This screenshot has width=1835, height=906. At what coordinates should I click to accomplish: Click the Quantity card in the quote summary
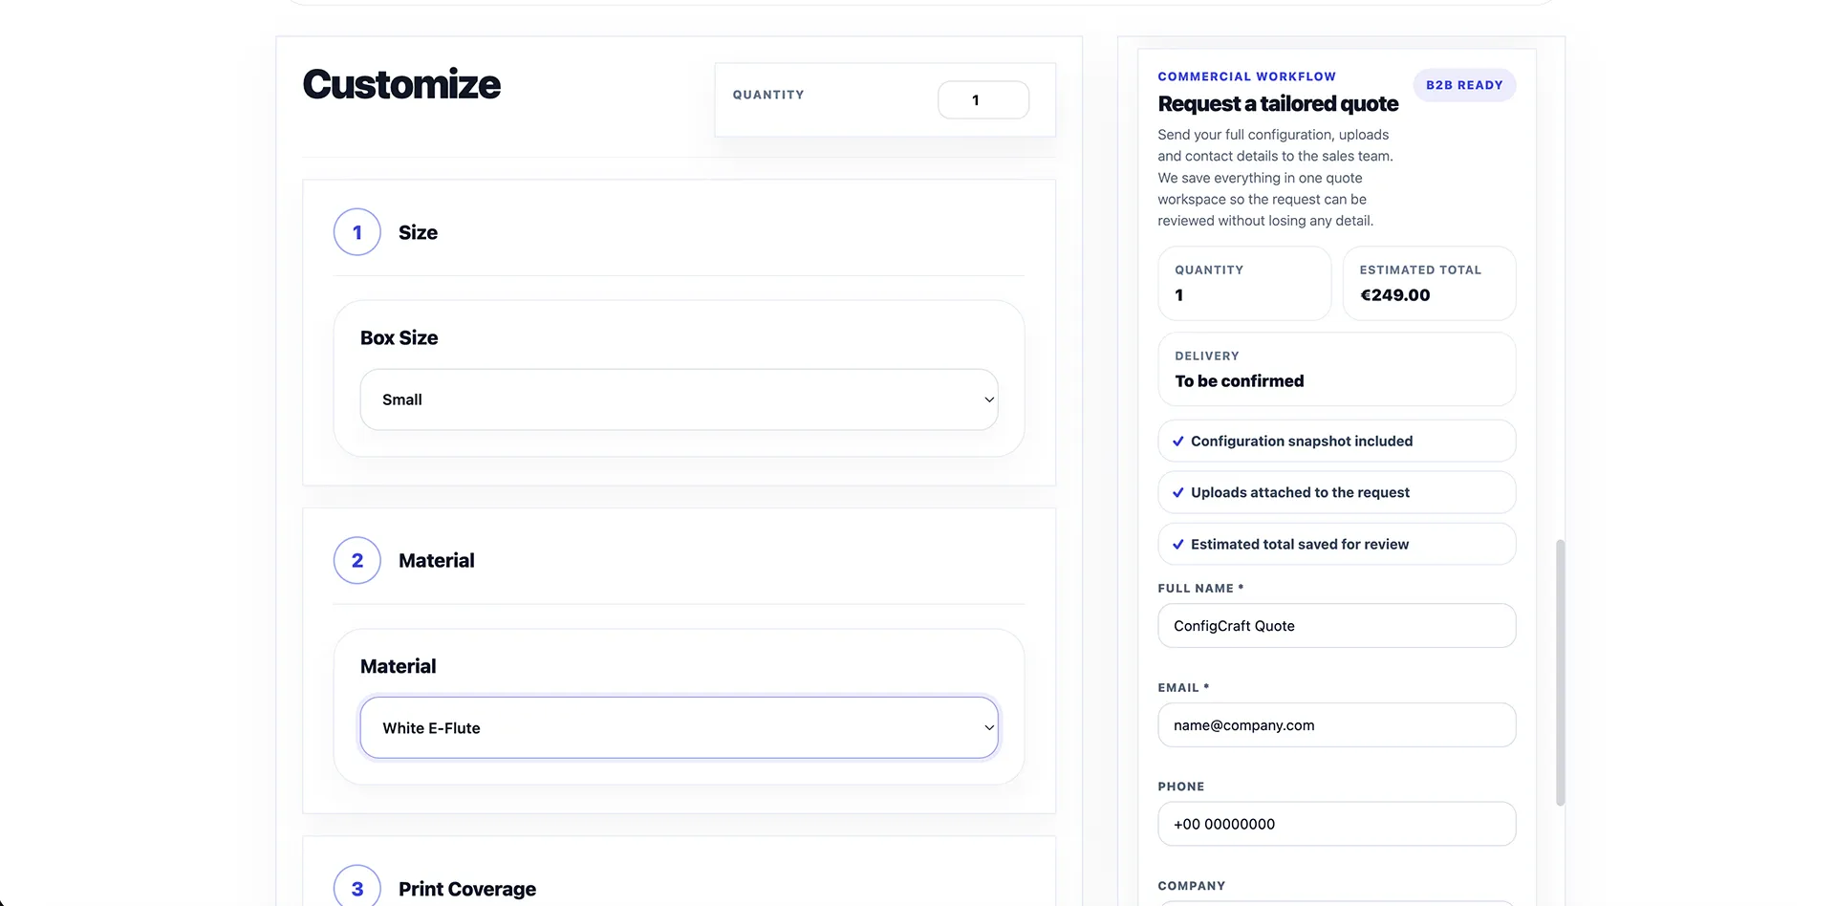[1244, 284]
